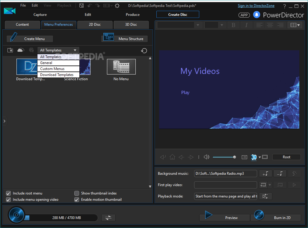Open first play video dropdown arrow
The width and height of the screenshot is (308, 228).
(x=270, y=185)
